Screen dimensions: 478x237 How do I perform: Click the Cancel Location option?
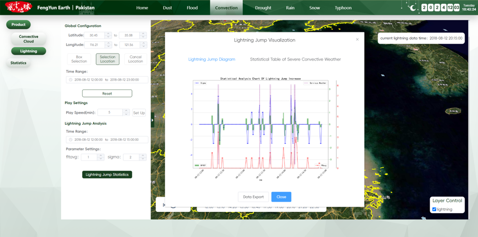pos(135,59)
